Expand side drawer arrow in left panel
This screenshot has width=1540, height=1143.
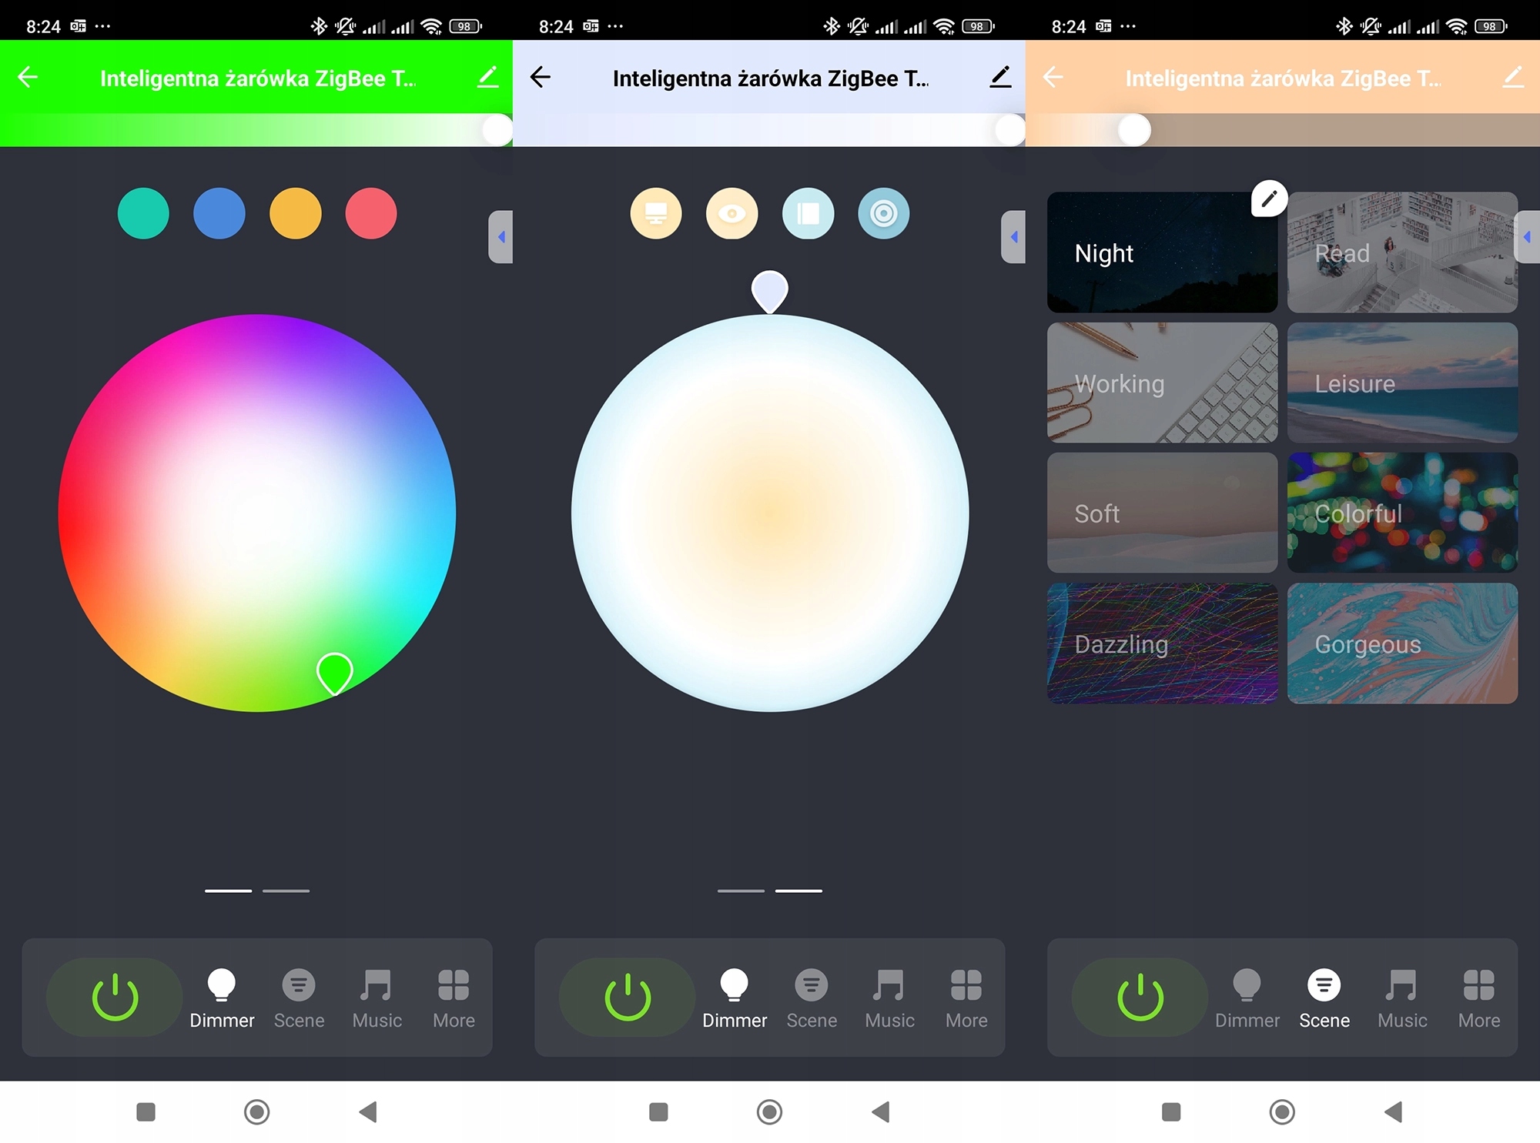pos(501,237)
